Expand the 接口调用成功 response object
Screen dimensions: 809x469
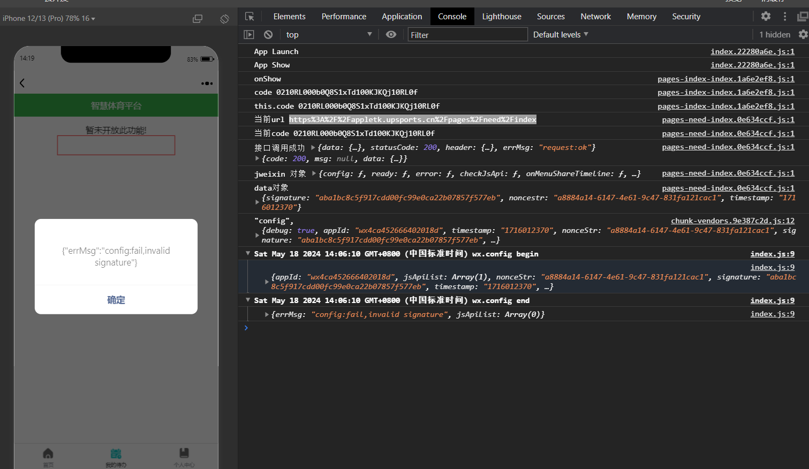point(313,147)
